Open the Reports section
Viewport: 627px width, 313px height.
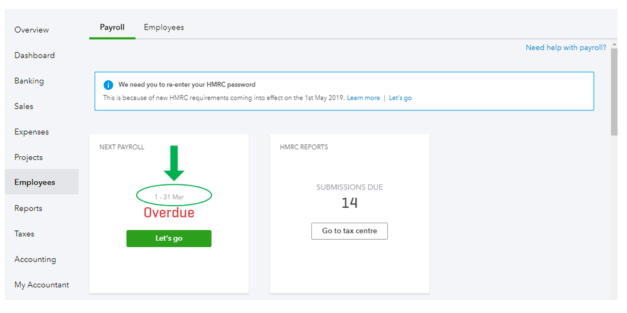coord(28,208)
